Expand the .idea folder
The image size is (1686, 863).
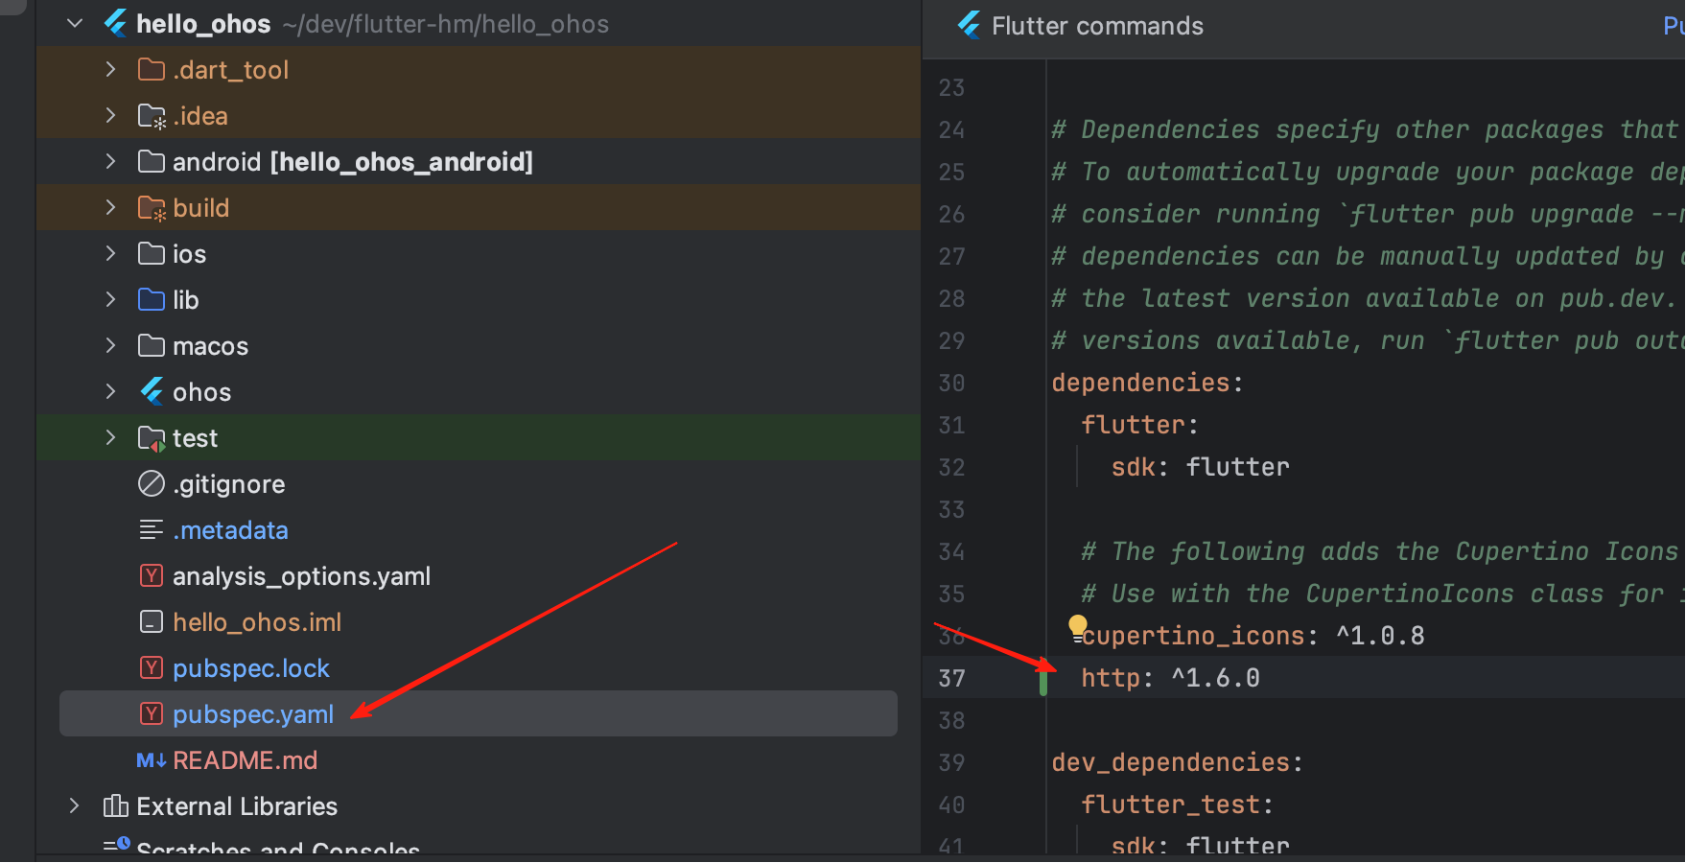coord(110,115)
